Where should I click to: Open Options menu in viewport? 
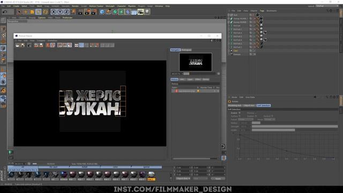42,18
